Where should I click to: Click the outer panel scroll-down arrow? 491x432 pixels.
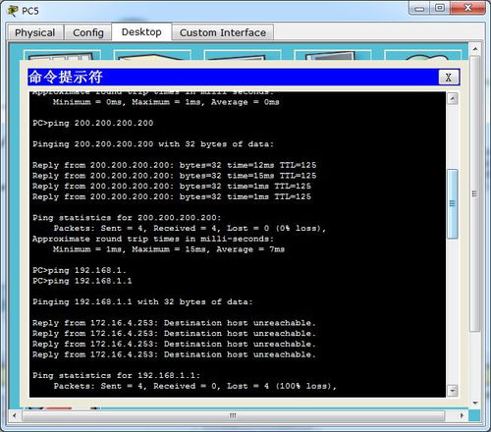(475, 403)
